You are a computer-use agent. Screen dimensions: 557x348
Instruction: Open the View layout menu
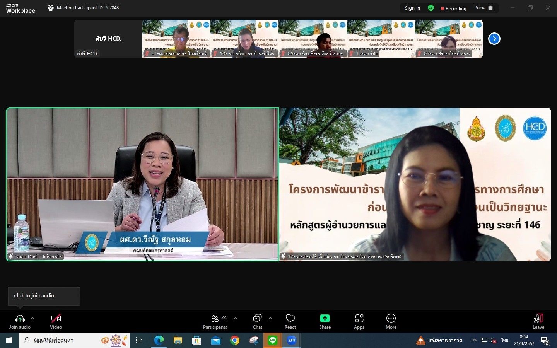484,8
